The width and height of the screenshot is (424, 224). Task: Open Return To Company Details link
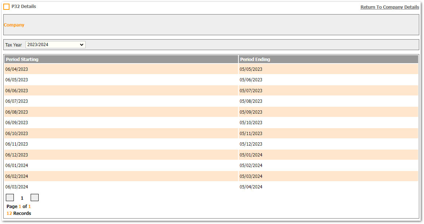tap(389, 7)
